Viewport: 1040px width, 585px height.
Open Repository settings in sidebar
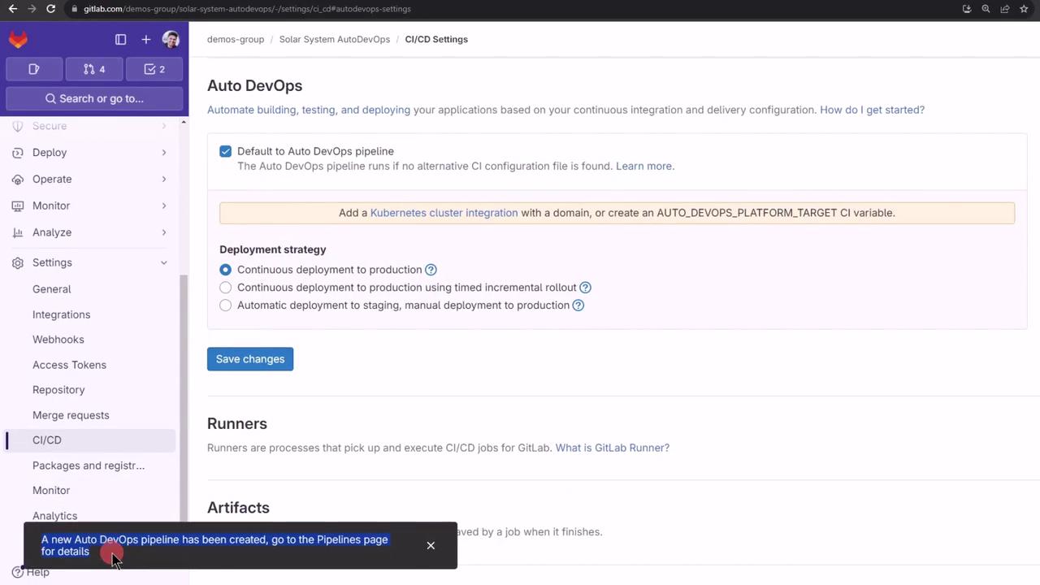[58, 390]
